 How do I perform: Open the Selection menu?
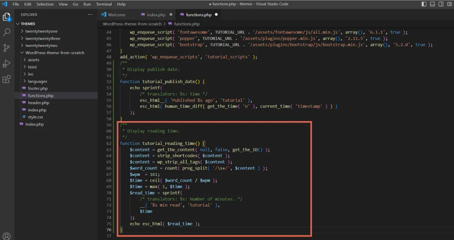[45, 4]
